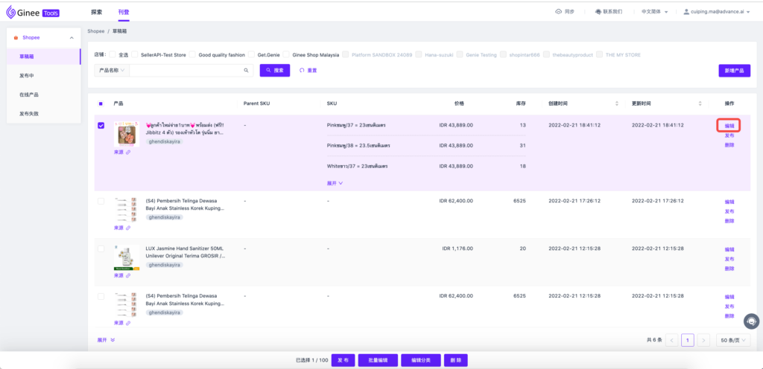The image size is (763, 369).
Task: Click the 来源 link icon on LUX Jasmine product
Action: (x=128, y=275)
